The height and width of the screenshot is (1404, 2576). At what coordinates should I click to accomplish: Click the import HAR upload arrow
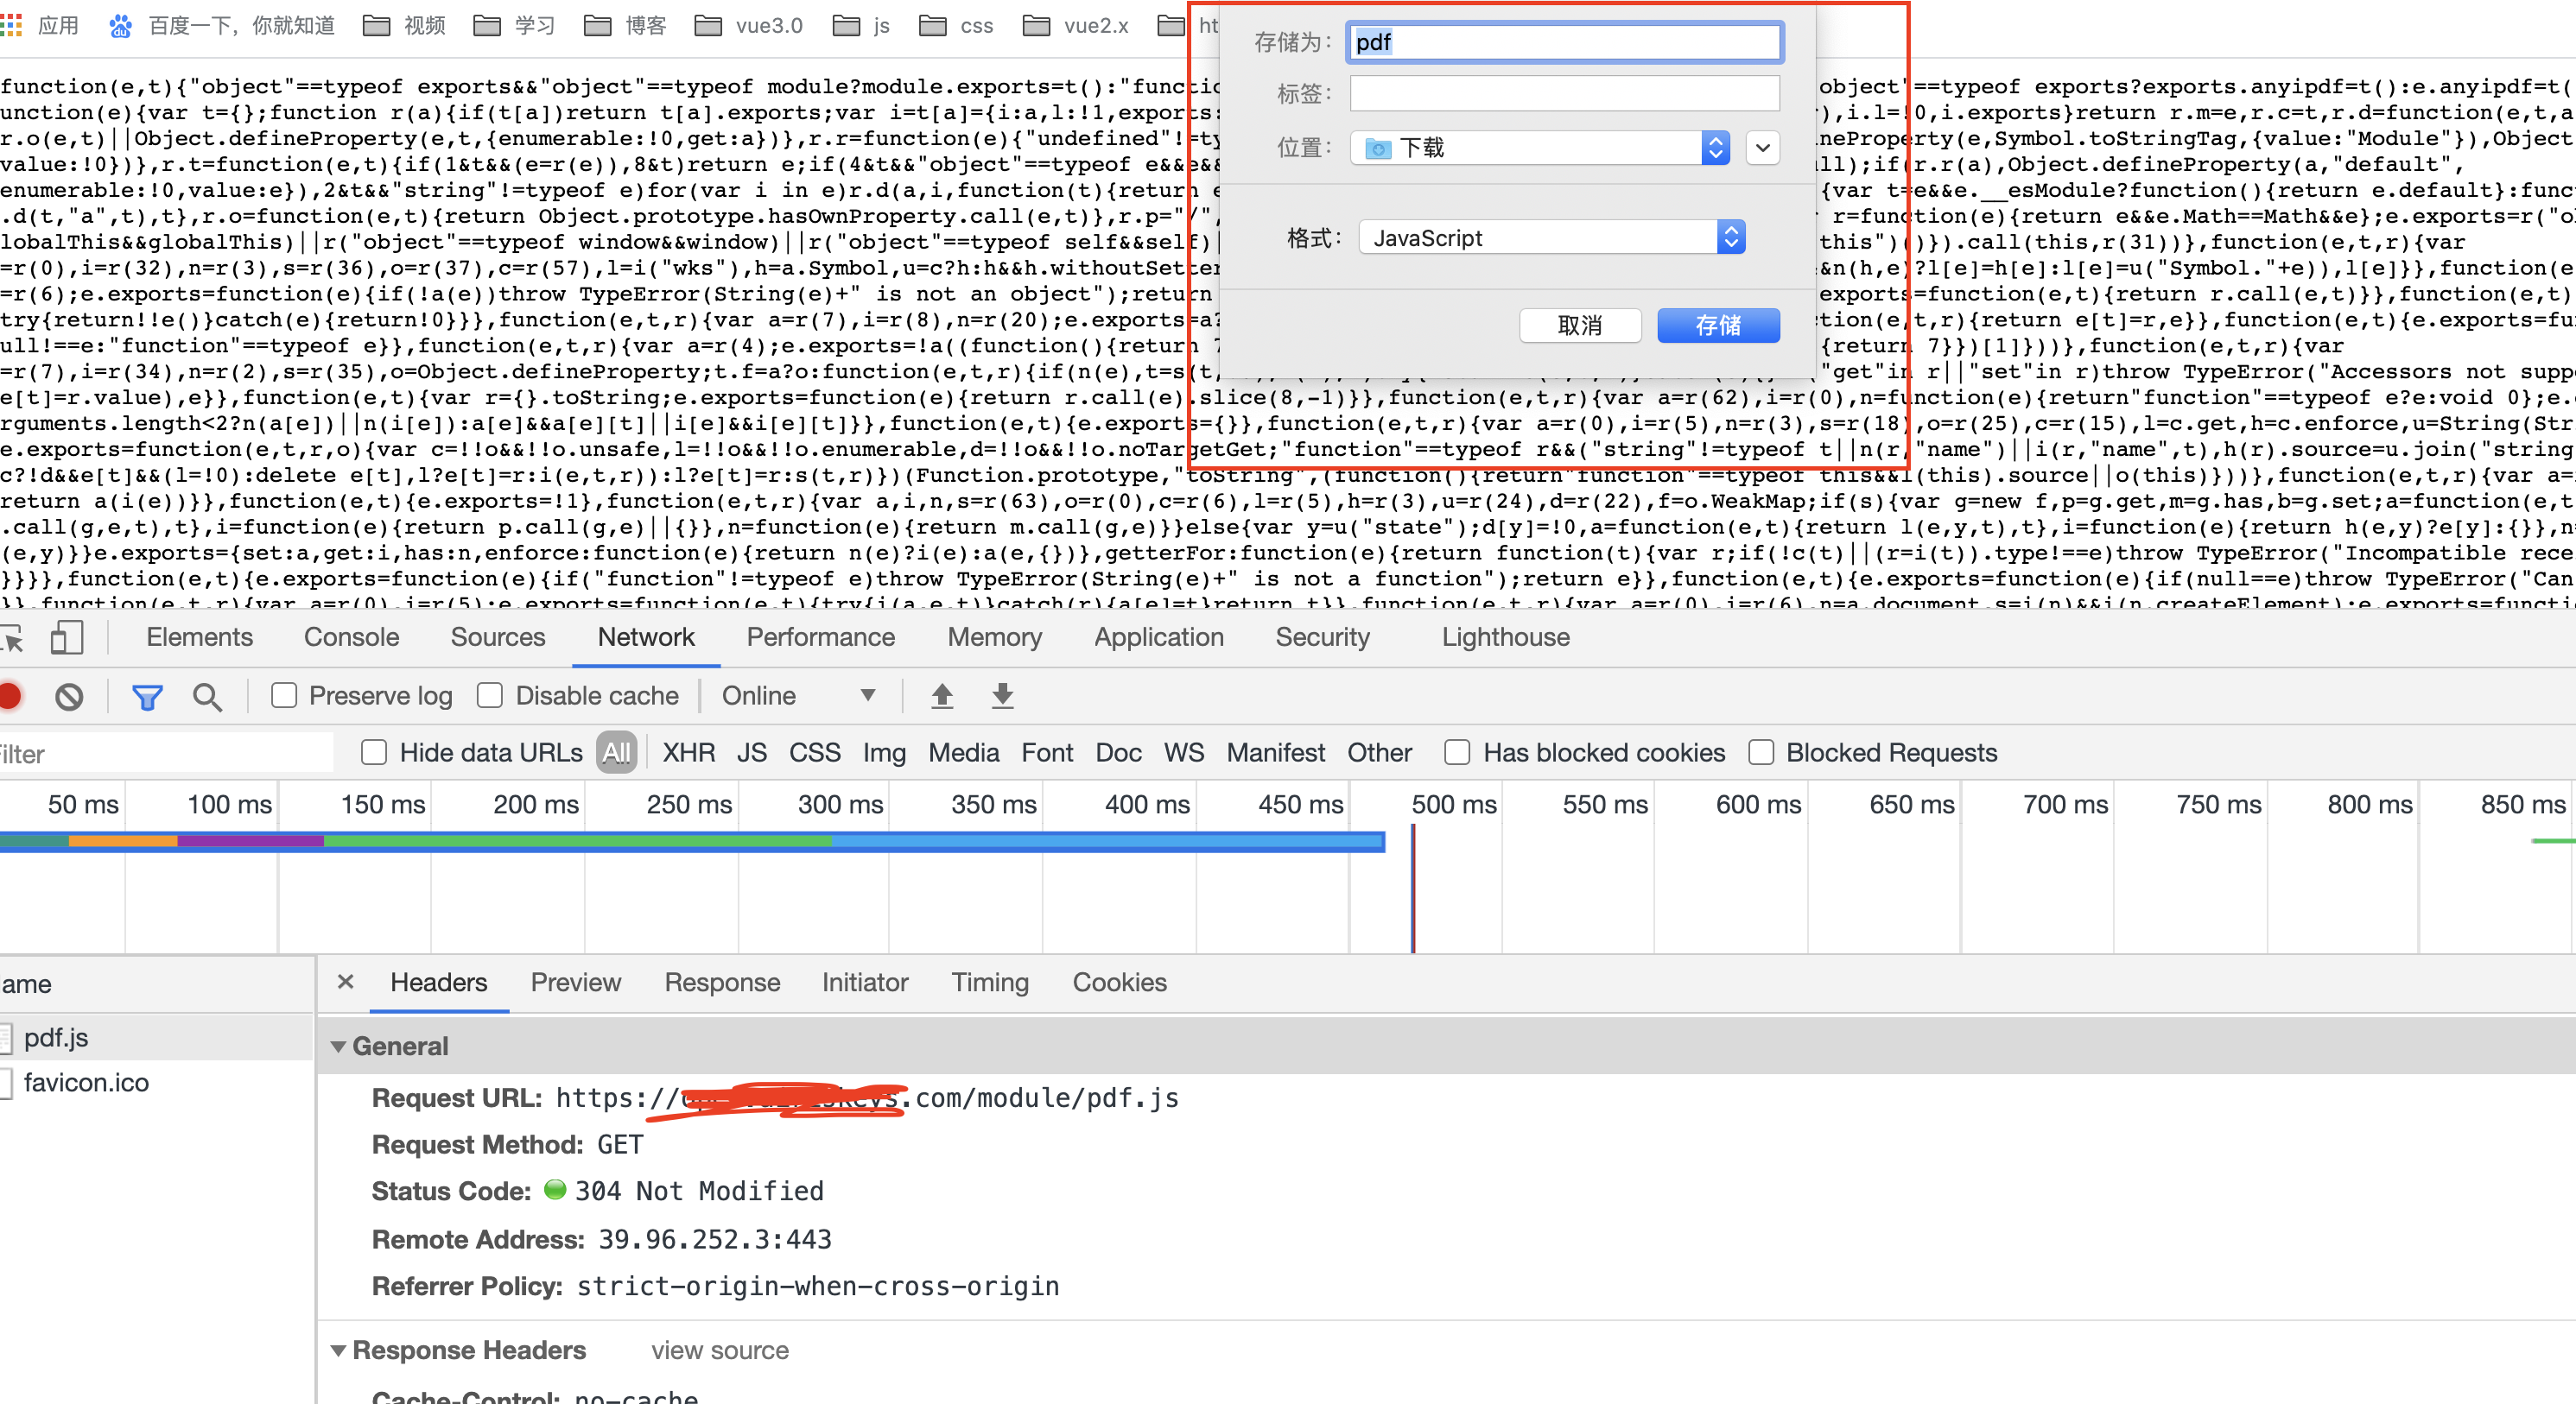[941, 695]
